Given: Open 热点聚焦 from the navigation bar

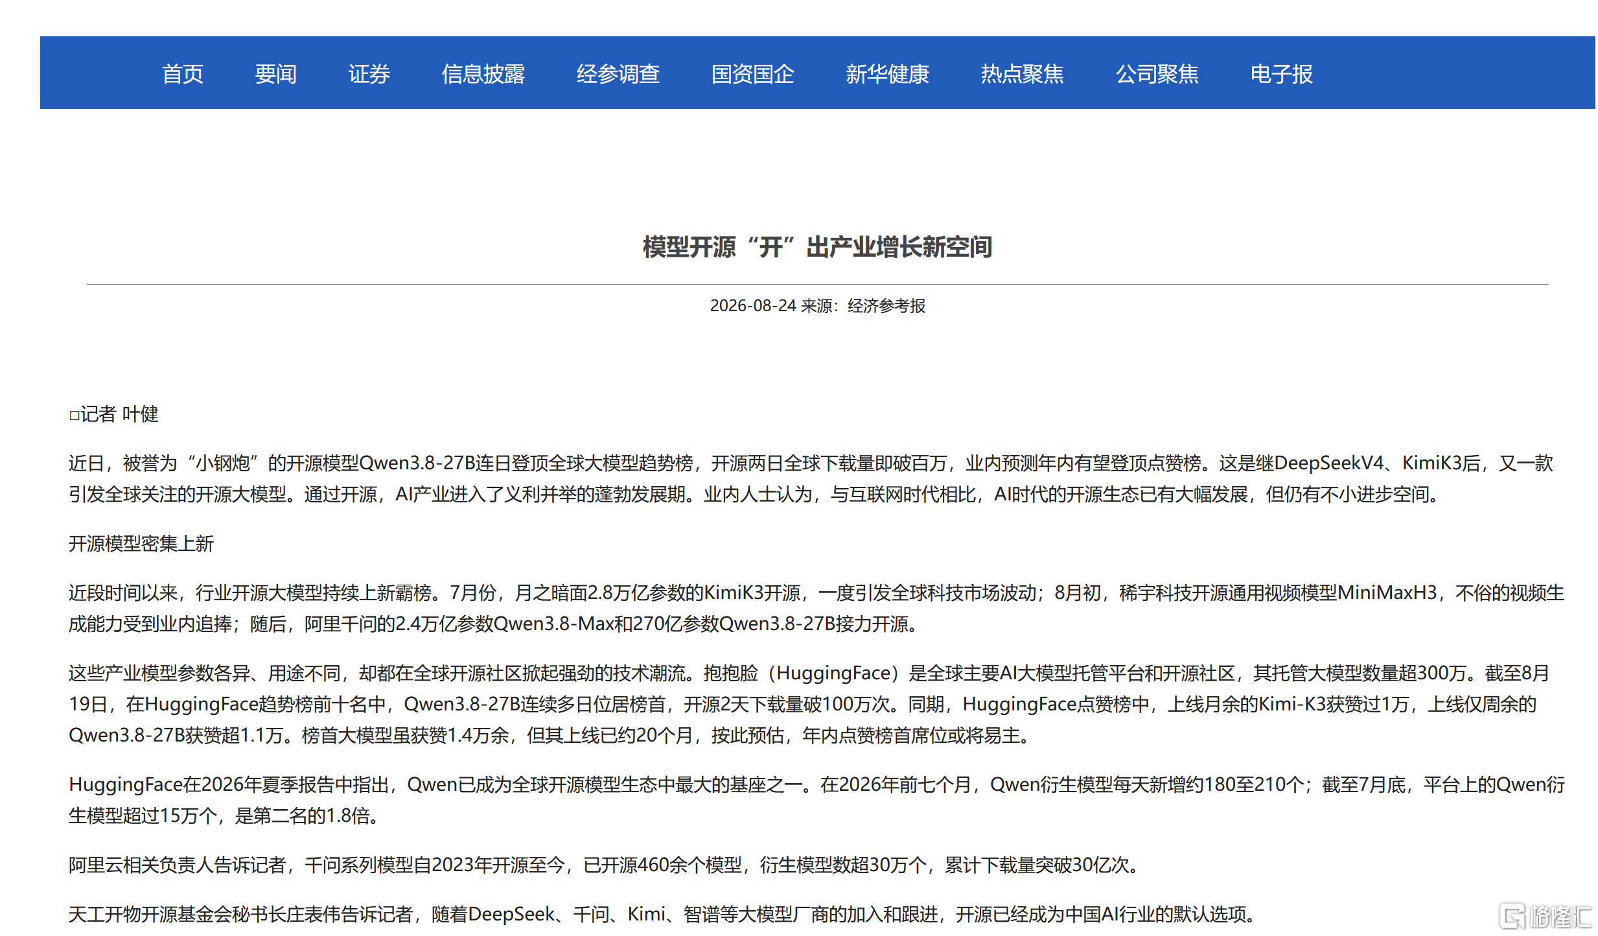Looking at the screenshot, I should (1022, 74).
